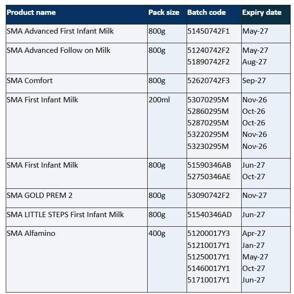The image size is (294, 294).
Task: Select the SMA Advanced Follow on Milk cell
Action: coord(59,50)
